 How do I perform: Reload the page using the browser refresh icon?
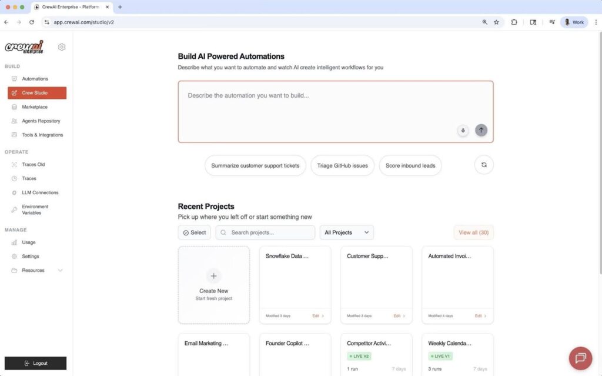click(32, 22)
